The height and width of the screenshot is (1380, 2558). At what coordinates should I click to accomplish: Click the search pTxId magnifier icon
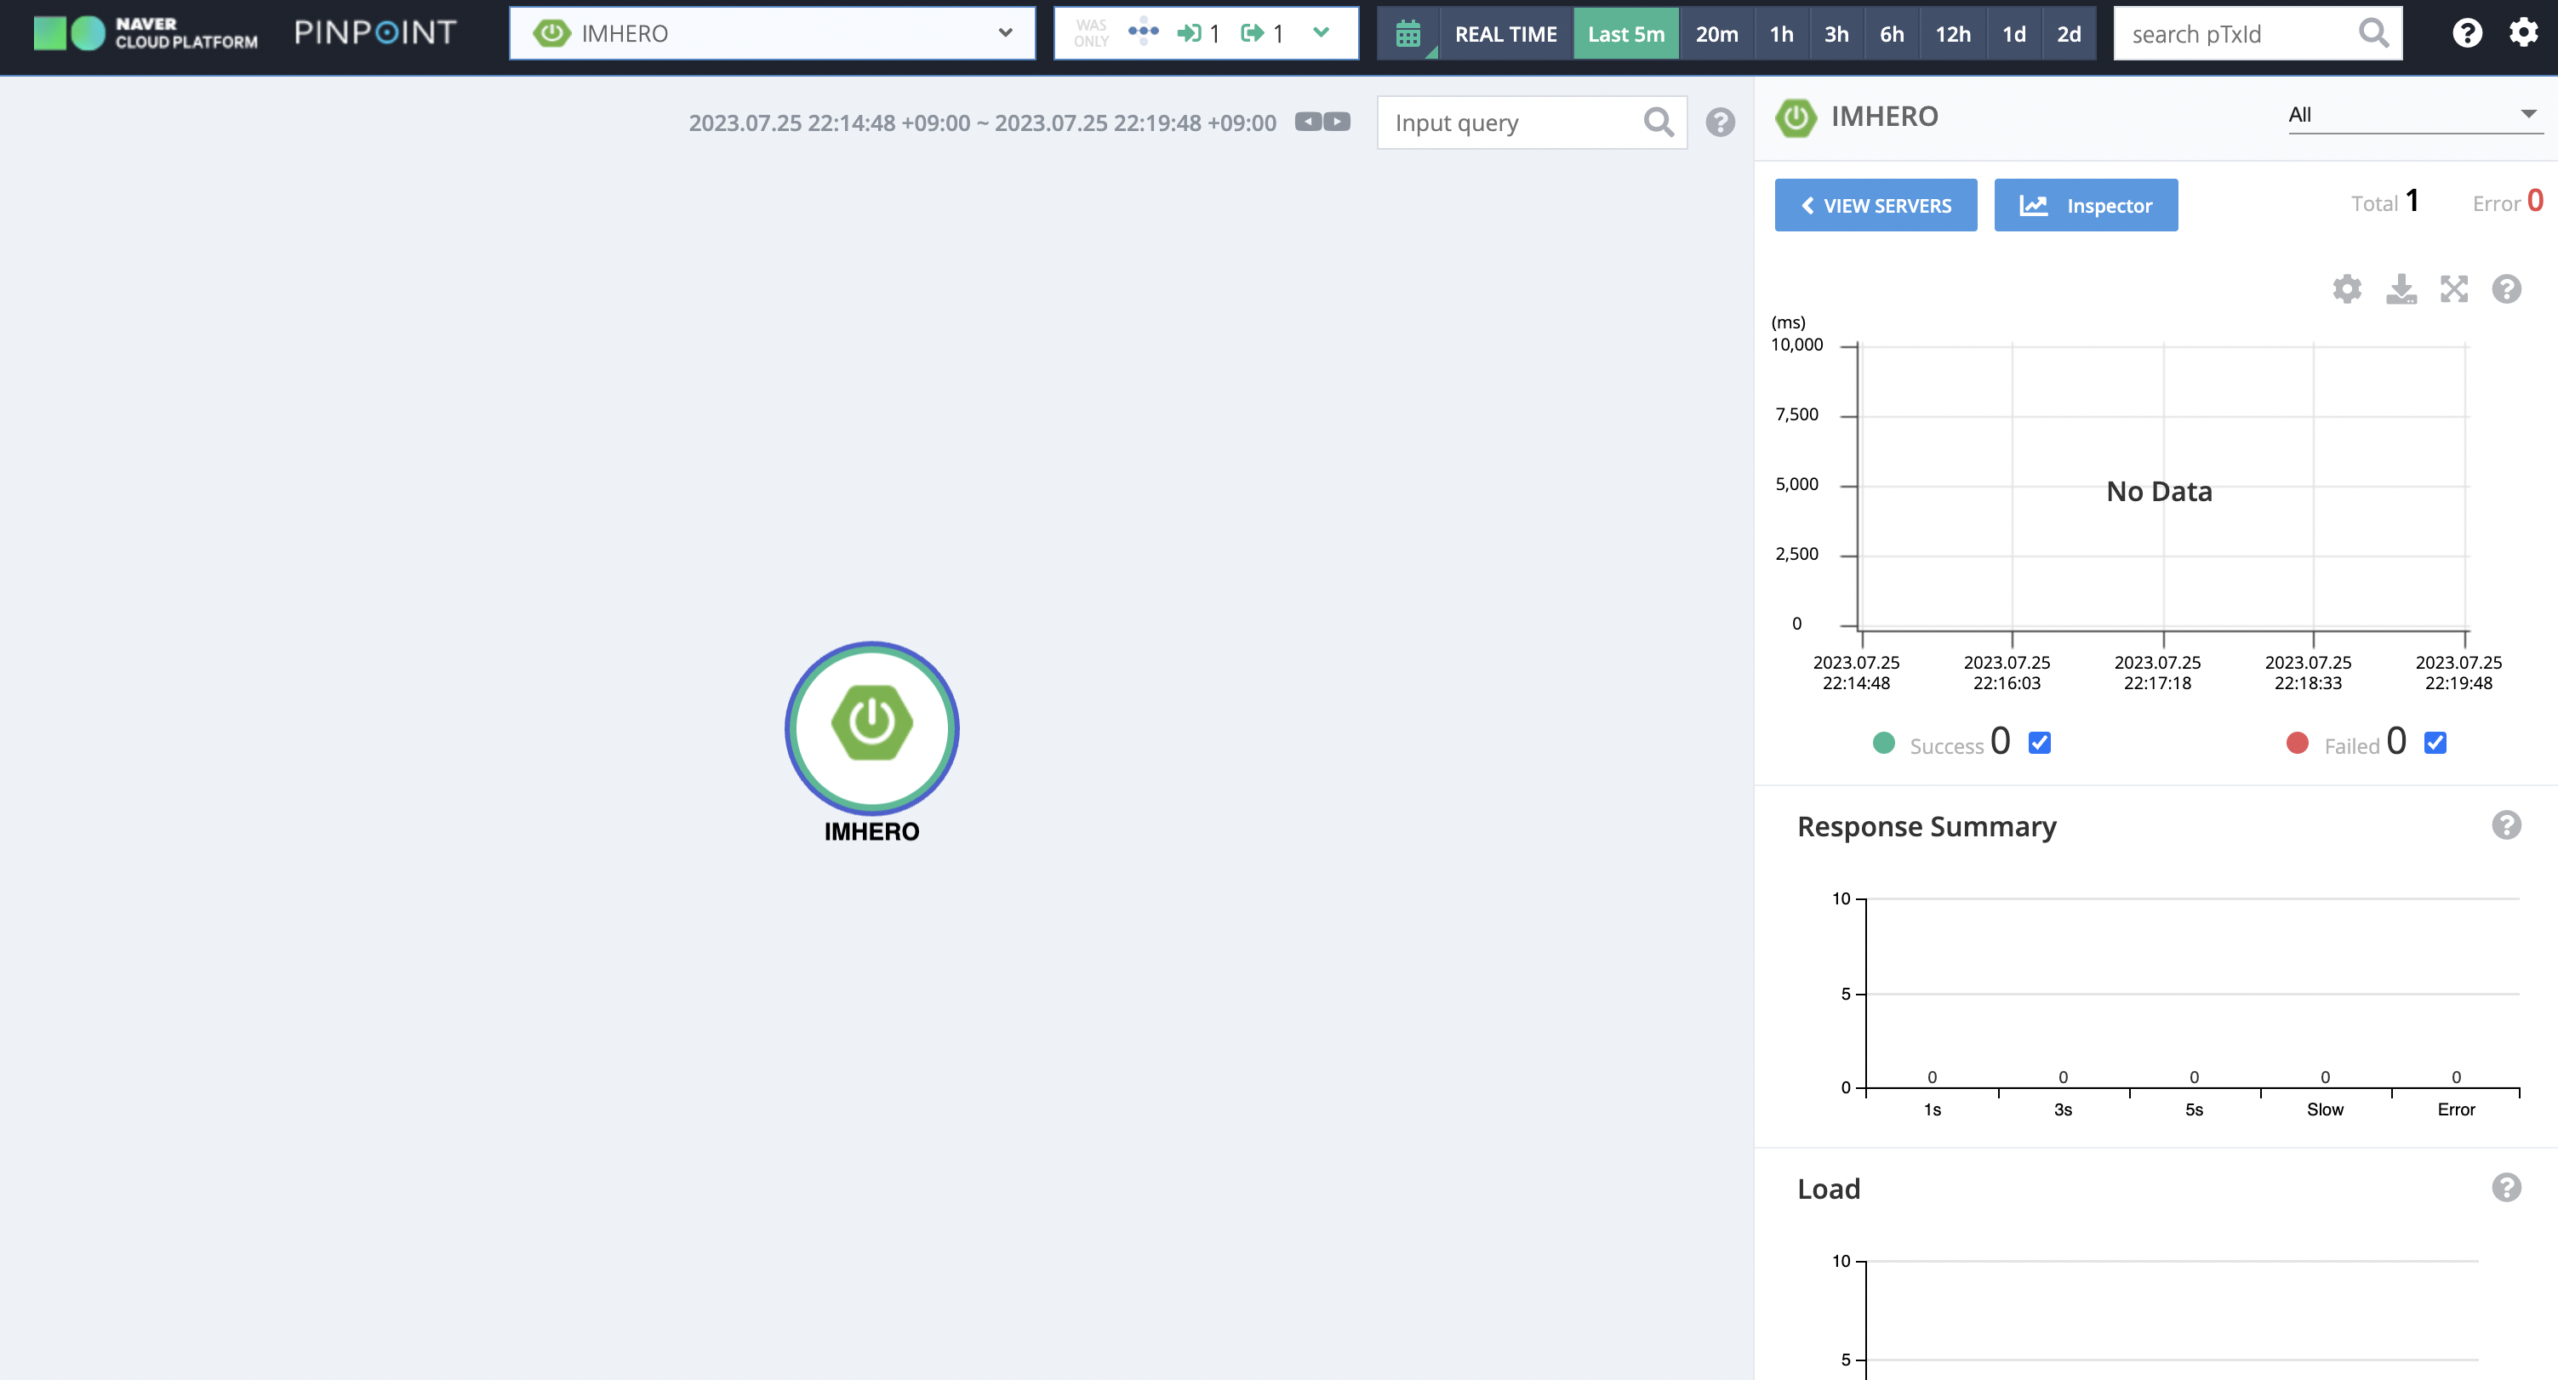pos(2373,34)
